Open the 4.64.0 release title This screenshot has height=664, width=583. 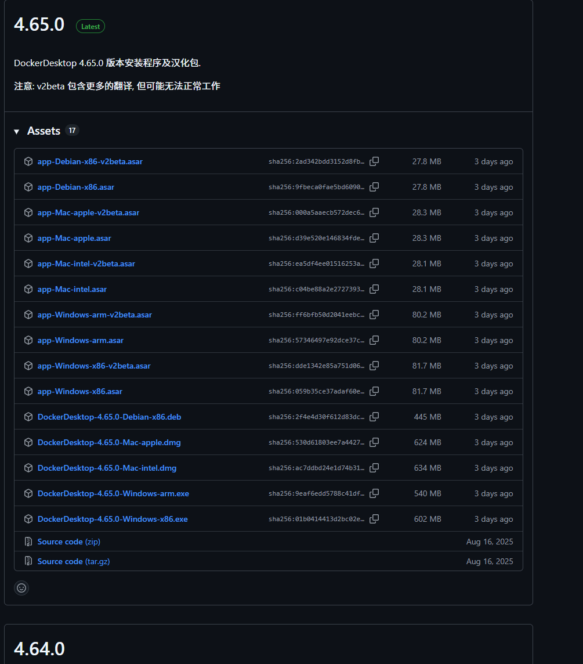[39, 649]
